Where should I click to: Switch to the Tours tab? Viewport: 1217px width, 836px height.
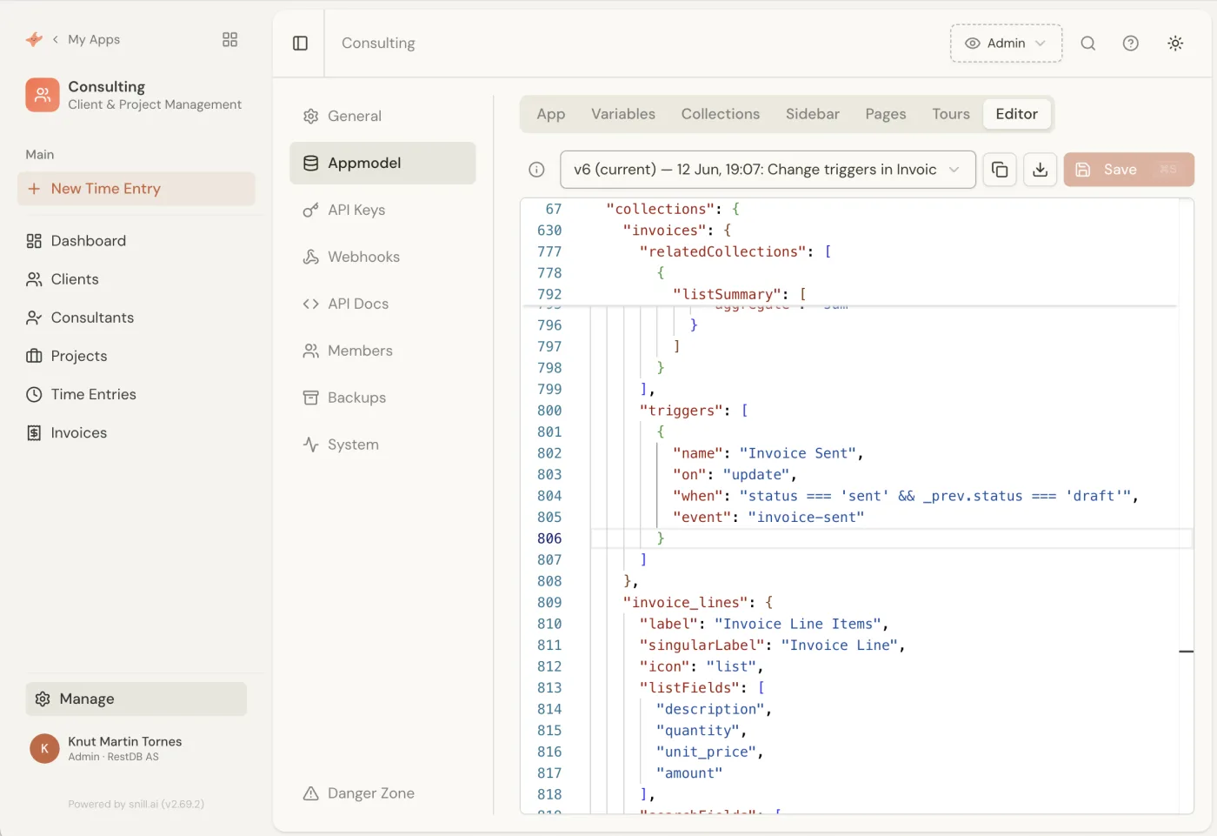(950, 114)
